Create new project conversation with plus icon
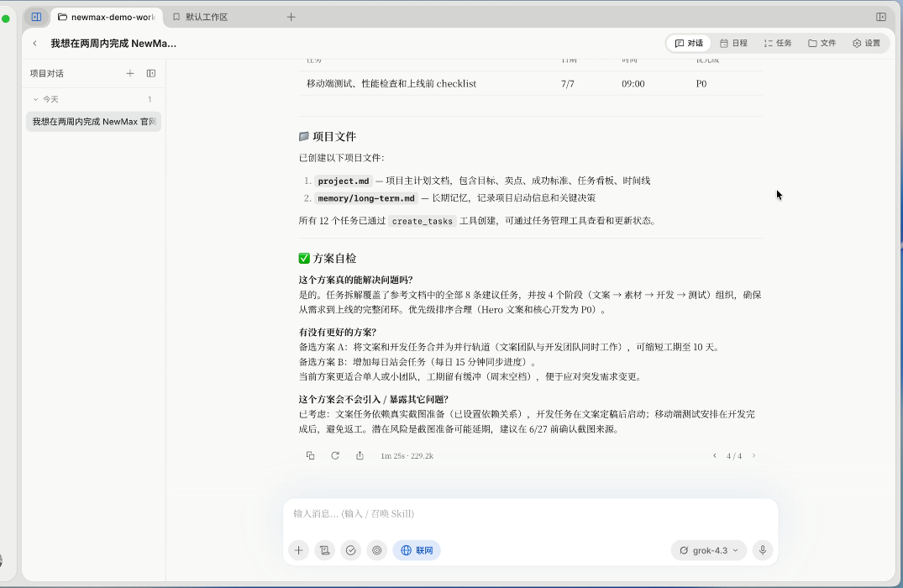903x588 pixels. point(130,73)
